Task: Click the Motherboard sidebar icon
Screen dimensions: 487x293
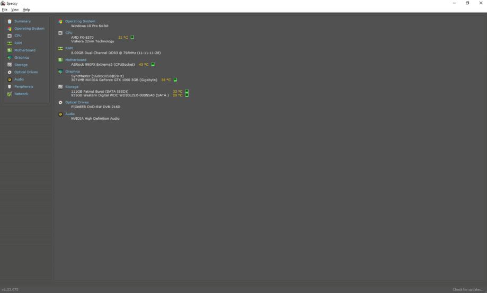Action: 10,50
